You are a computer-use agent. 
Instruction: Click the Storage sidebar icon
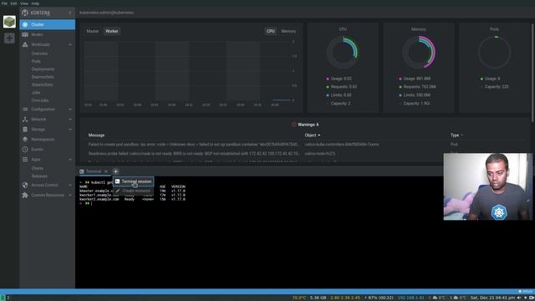click(x=25, y=130)
